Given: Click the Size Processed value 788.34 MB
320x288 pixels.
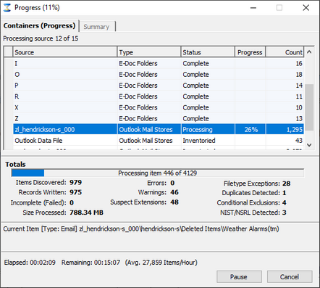Looking at the screenshot, I should pyautogui.click(x=86, y=213).
